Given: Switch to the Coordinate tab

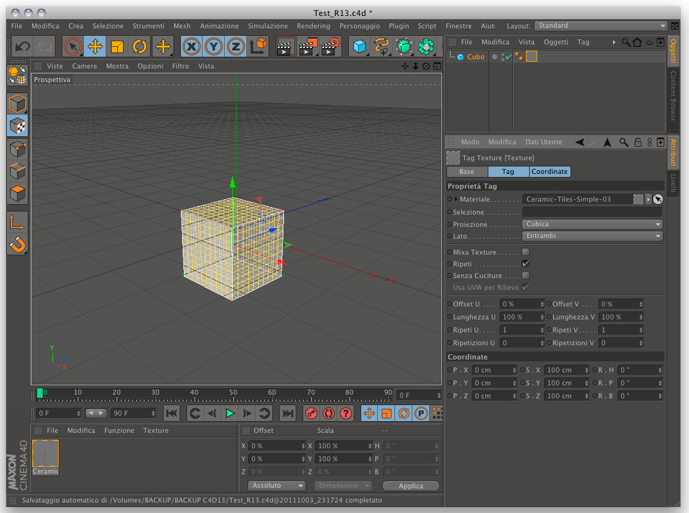Looking at the screenshot, I should tap(549, 171).
